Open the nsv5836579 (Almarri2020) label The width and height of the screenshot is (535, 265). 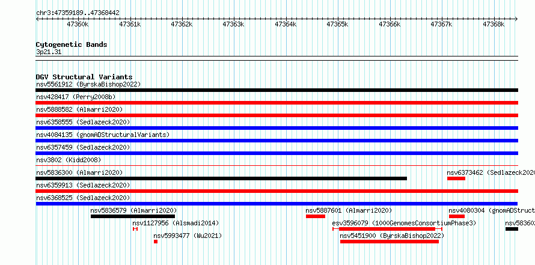(x=133, y=210)
